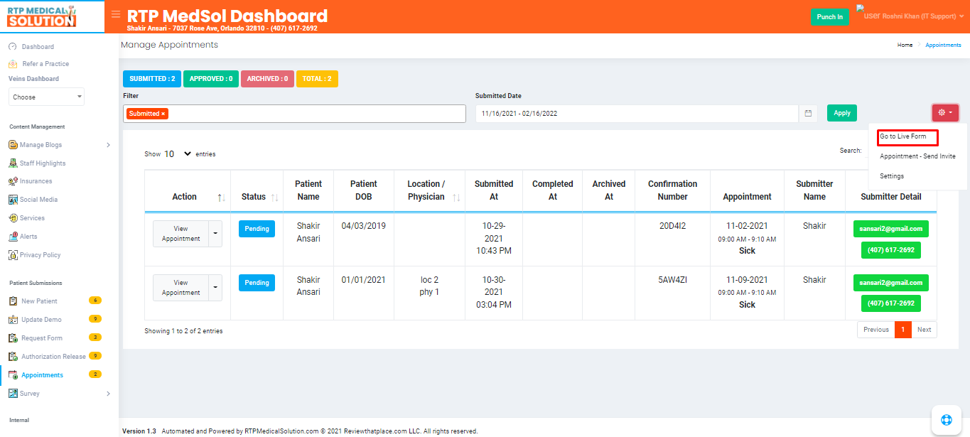Open the Social Media sidebar icon
The image size is (970, 437).
14,200
